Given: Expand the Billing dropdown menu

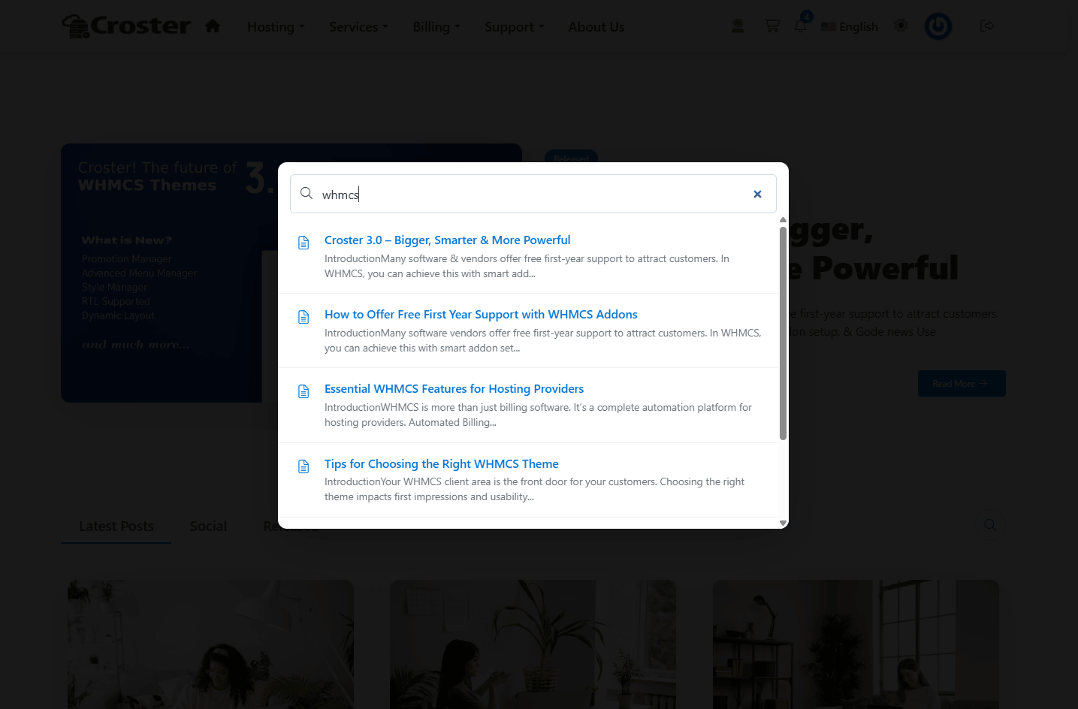Looking at the screenshot, I should (x=436, y=27).
